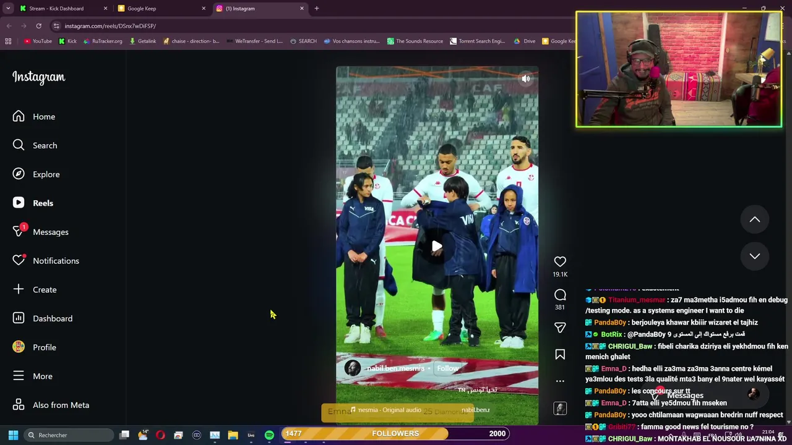Click the Rechercher taskbar search box

tap(68, 435)
